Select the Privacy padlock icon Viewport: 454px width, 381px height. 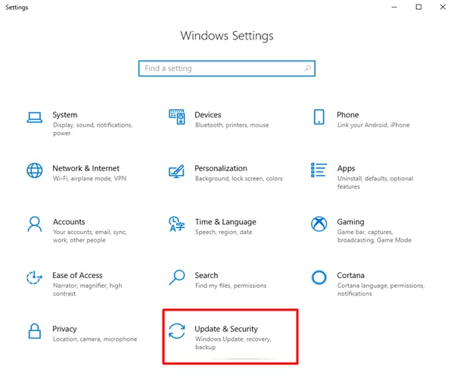click(34, 330)
